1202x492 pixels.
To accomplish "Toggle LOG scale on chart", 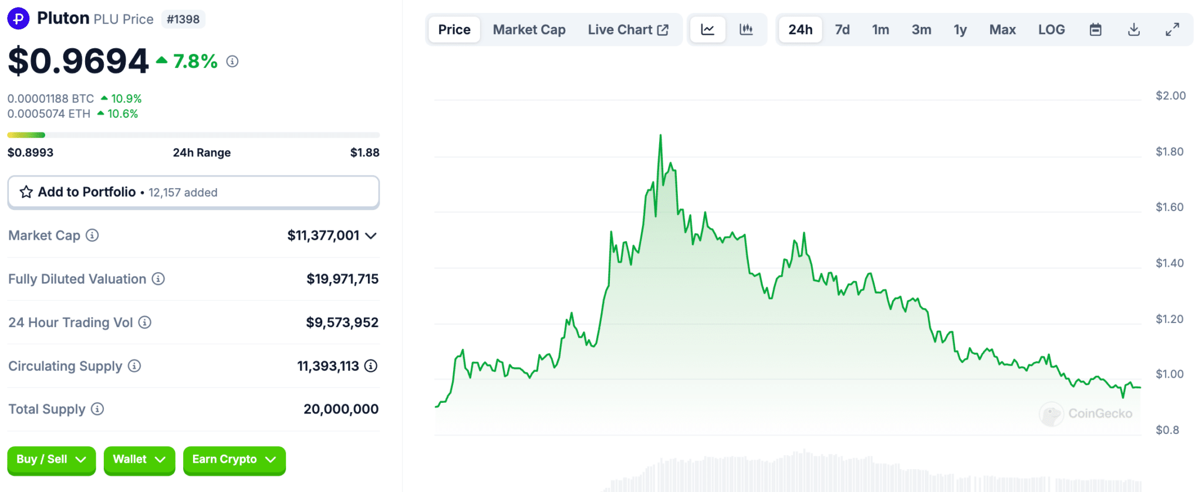I will [x=1051, y=29].
